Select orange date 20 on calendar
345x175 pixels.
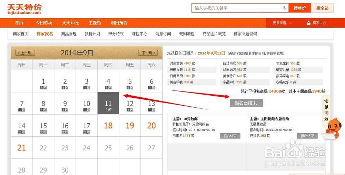coord(151,126)
